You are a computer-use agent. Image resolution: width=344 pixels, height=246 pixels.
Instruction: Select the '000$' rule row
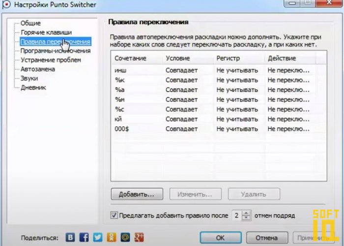click(x=219, y=129)
